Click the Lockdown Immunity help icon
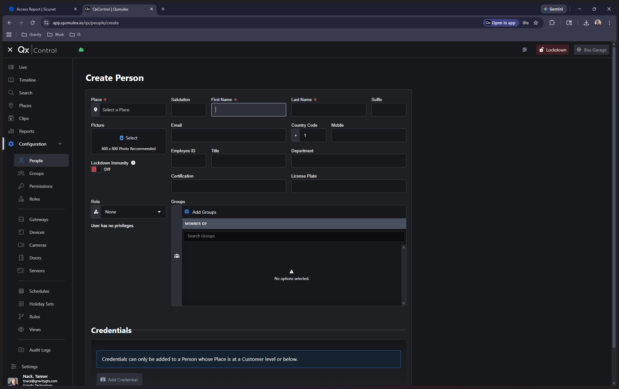 point(133,163)
